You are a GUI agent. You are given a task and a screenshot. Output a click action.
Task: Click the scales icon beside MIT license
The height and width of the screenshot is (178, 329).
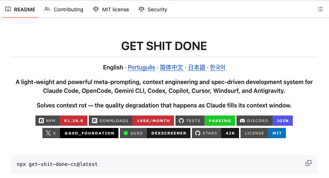click(x=96, y=9)
